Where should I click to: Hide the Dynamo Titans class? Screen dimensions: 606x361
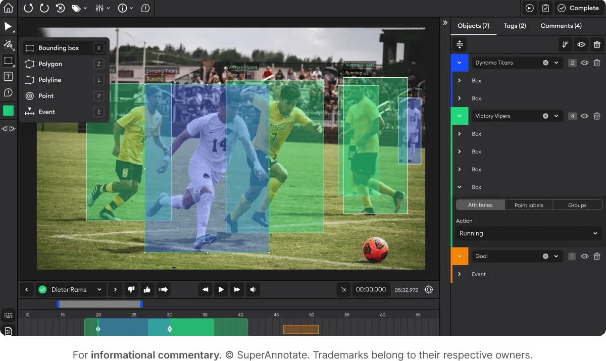tap(584, 63)
